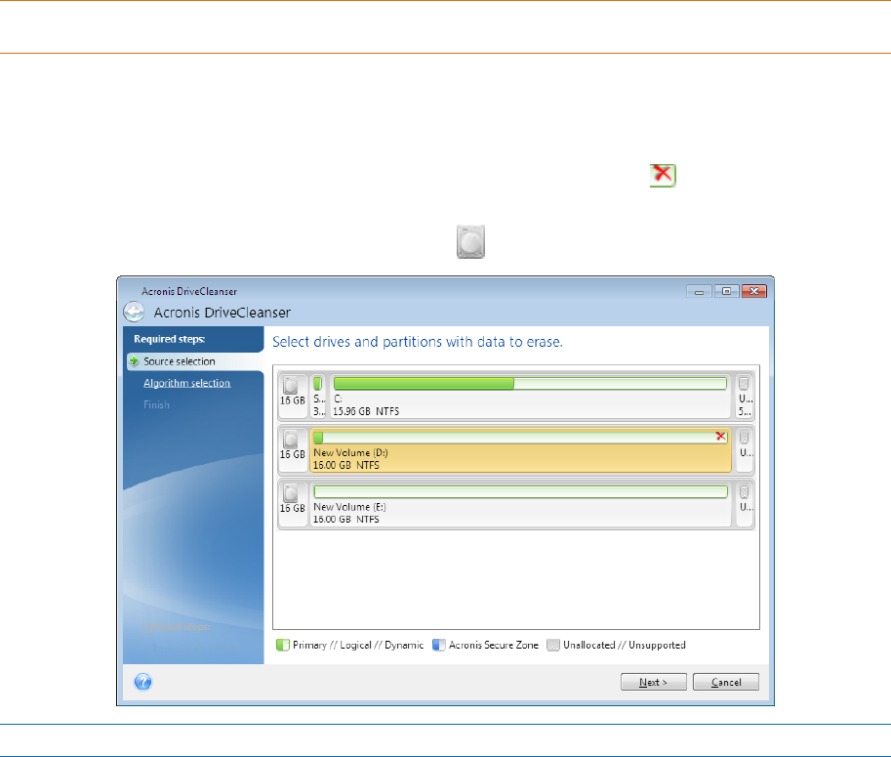Click the "Primary // Logical // Dynamic" legend text
Viewport: 891px width, 757px height.
click(358, 645)
